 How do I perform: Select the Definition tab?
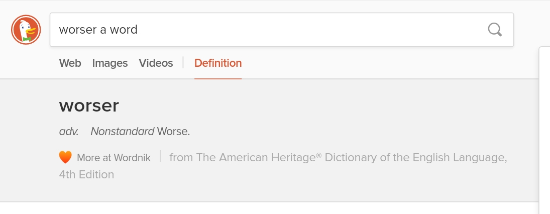pos(218,63)
